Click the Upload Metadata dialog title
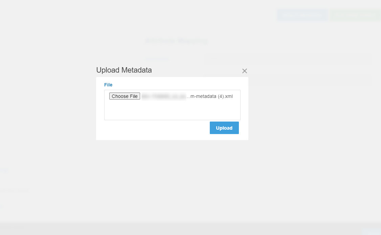 click(124, 70)
